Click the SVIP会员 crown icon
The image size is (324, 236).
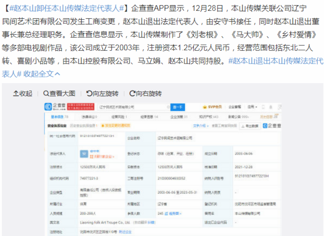pyautogui.click(x=205, y=107)
